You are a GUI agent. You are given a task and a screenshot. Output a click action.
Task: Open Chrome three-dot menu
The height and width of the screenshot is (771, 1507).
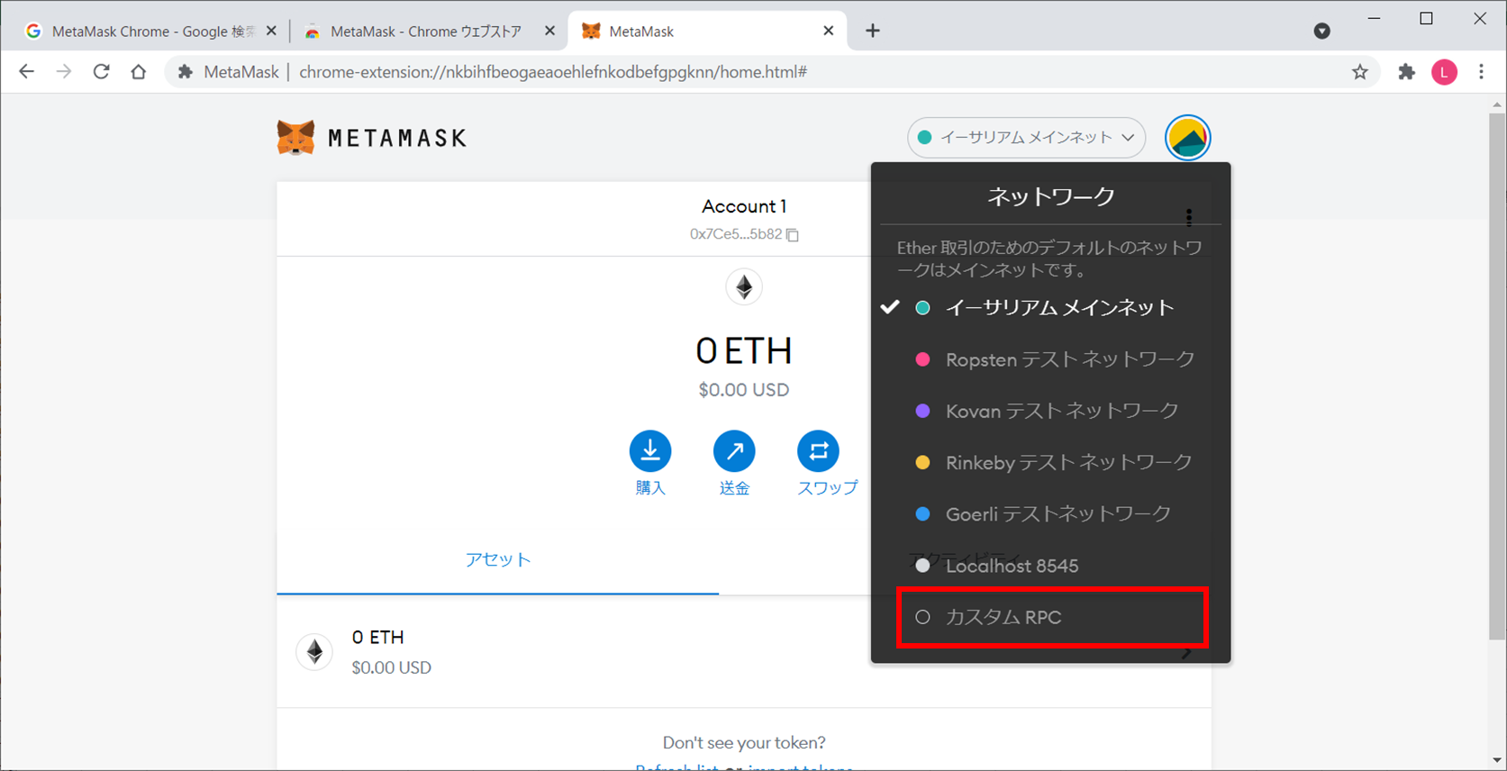pyautogui.click(x=1481, y=72)
